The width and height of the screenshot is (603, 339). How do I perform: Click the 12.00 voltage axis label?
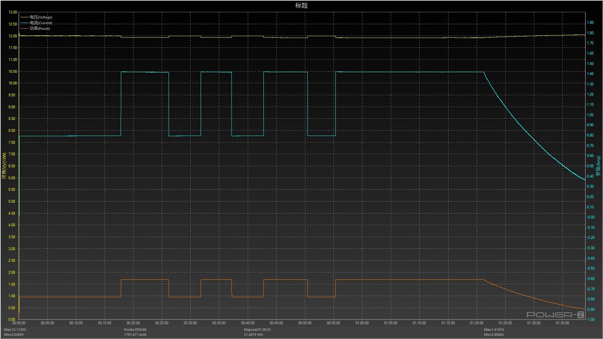point(13,36)
